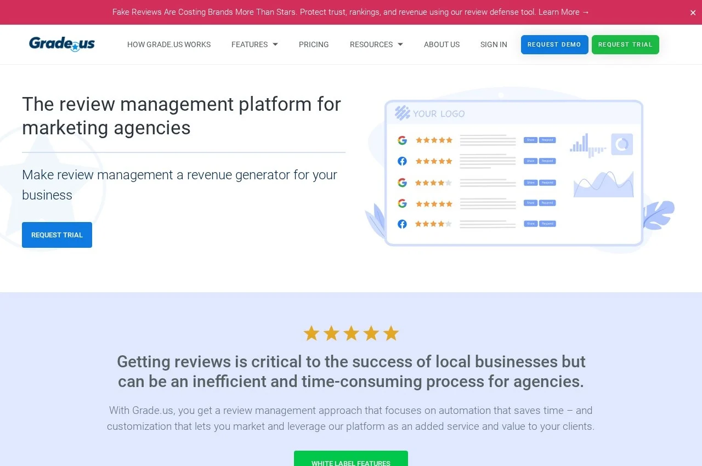Follow the Learn More banner link

click(564, 12)
